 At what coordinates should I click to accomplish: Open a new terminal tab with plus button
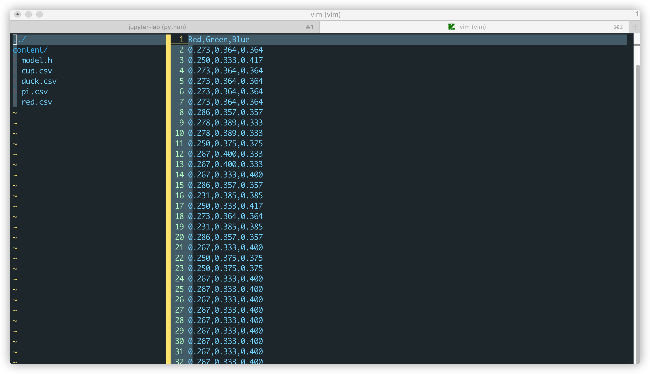[635, 27]
